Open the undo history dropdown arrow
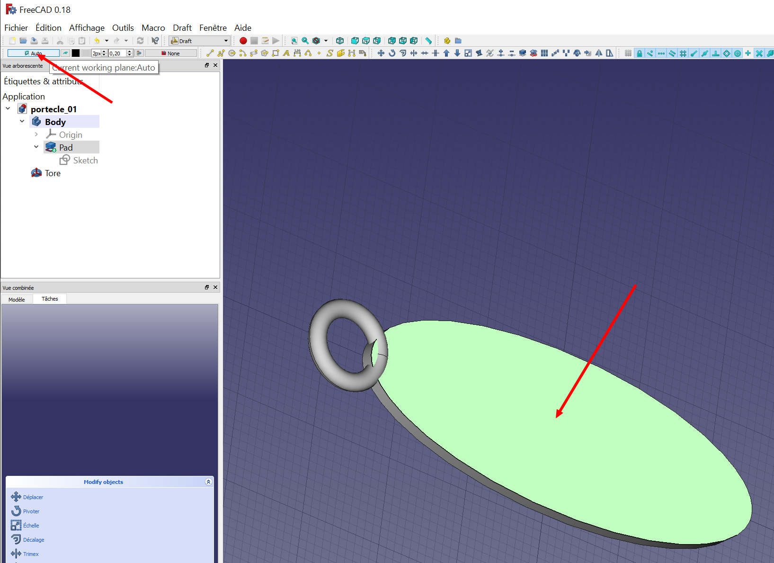Viewport: 774px width, 563px height. click(x=107, y=41)
